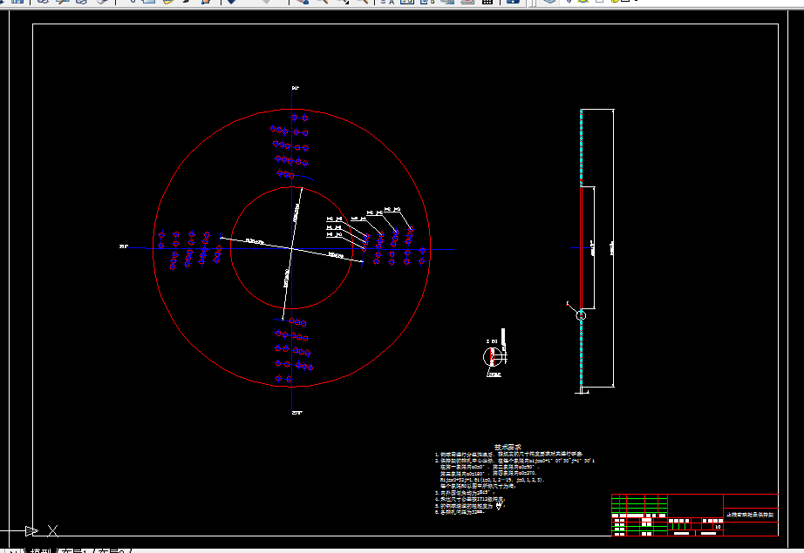Pick the detail view circle with hatching
Image resolution: width=804 pixels, height=553 pixels.
click(491, 357)
